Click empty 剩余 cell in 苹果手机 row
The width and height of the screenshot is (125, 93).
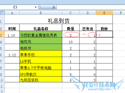[x=104, y=54]
